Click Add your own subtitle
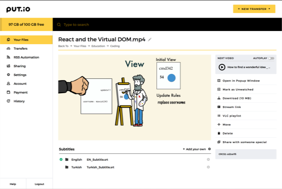Viewport: 282px width, 189px height. click(194, 149)
